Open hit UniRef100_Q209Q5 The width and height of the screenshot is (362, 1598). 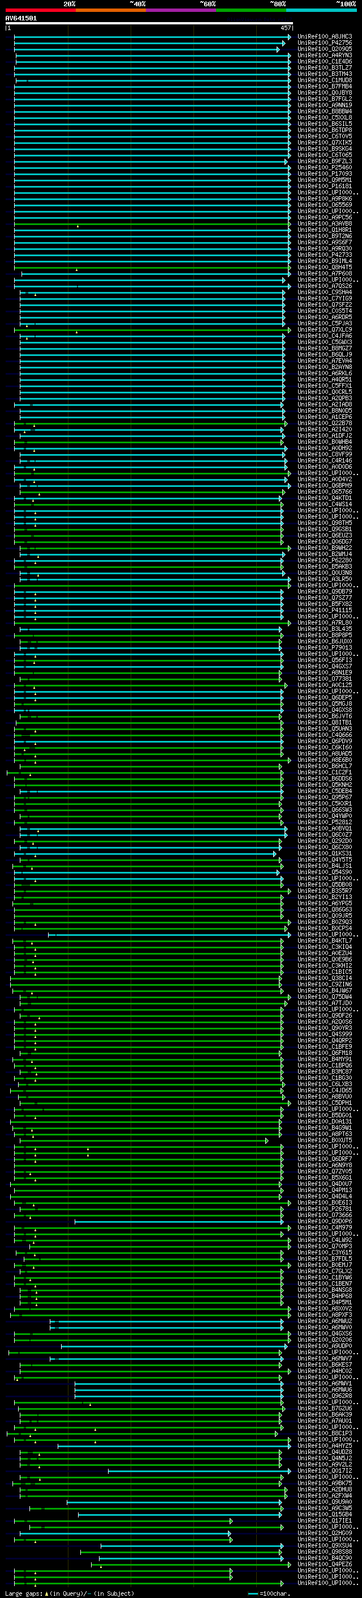pyautogui.click(x=325, y=49)
